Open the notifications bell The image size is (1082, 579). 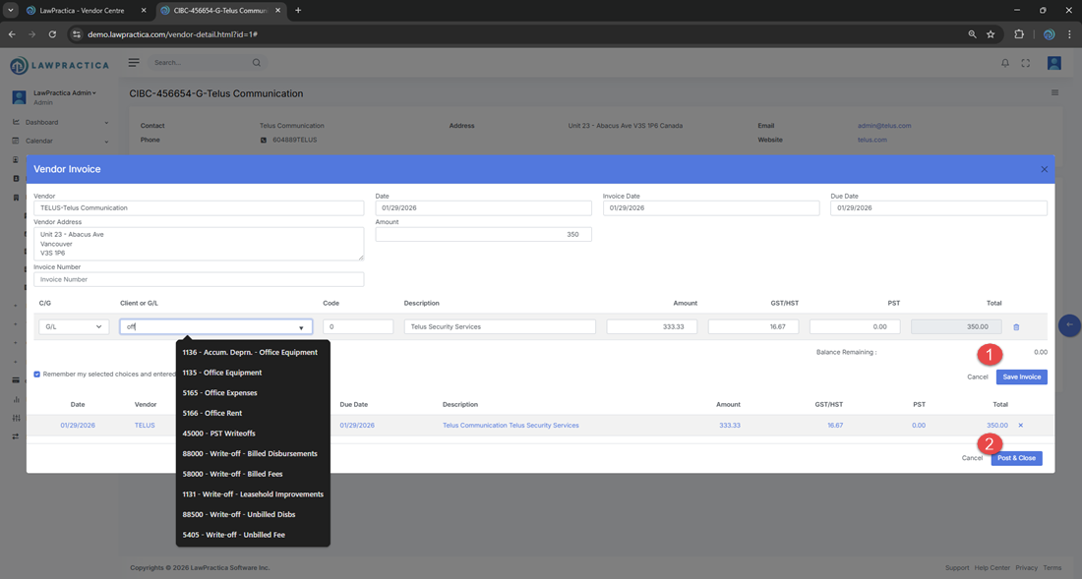1005,63
